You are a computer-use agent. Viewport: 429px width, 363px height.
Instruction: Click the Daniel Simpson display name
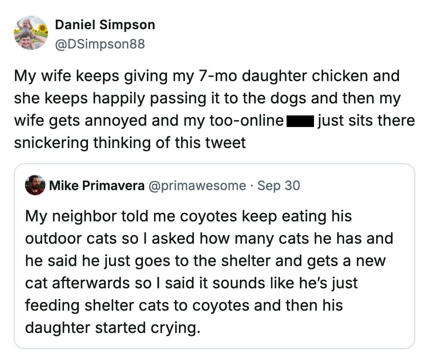tap(105, 25)
